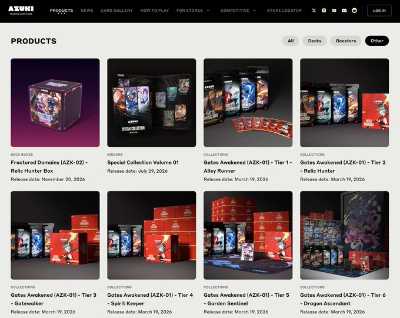Go to the News page
The width and height of the screenshot is (400, 318).
coord(86,11)
